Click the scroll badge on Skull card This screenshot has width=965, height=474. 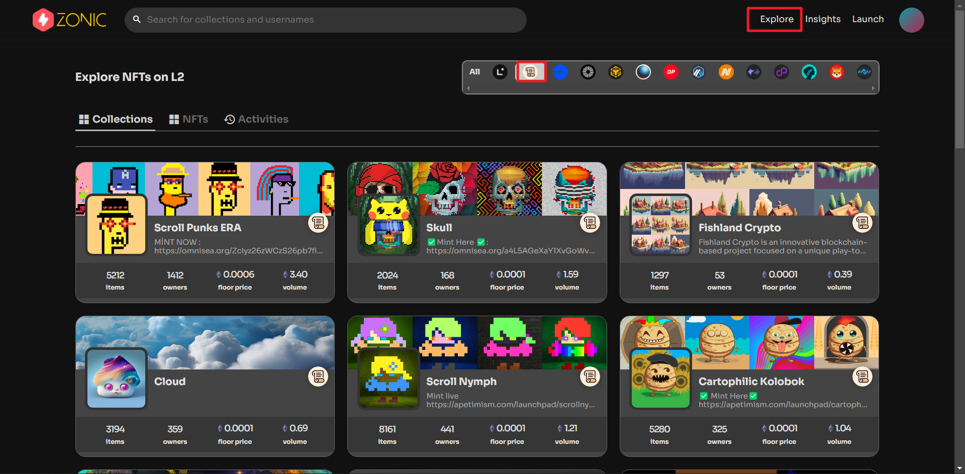[590, 223]
